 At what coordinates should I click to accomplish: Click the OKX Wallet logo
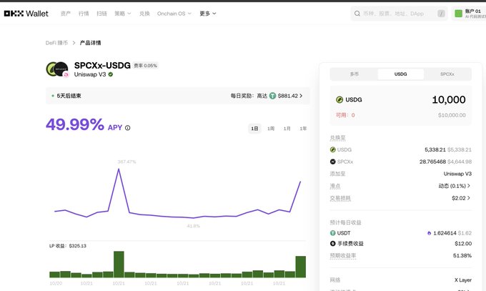point(26,14)
